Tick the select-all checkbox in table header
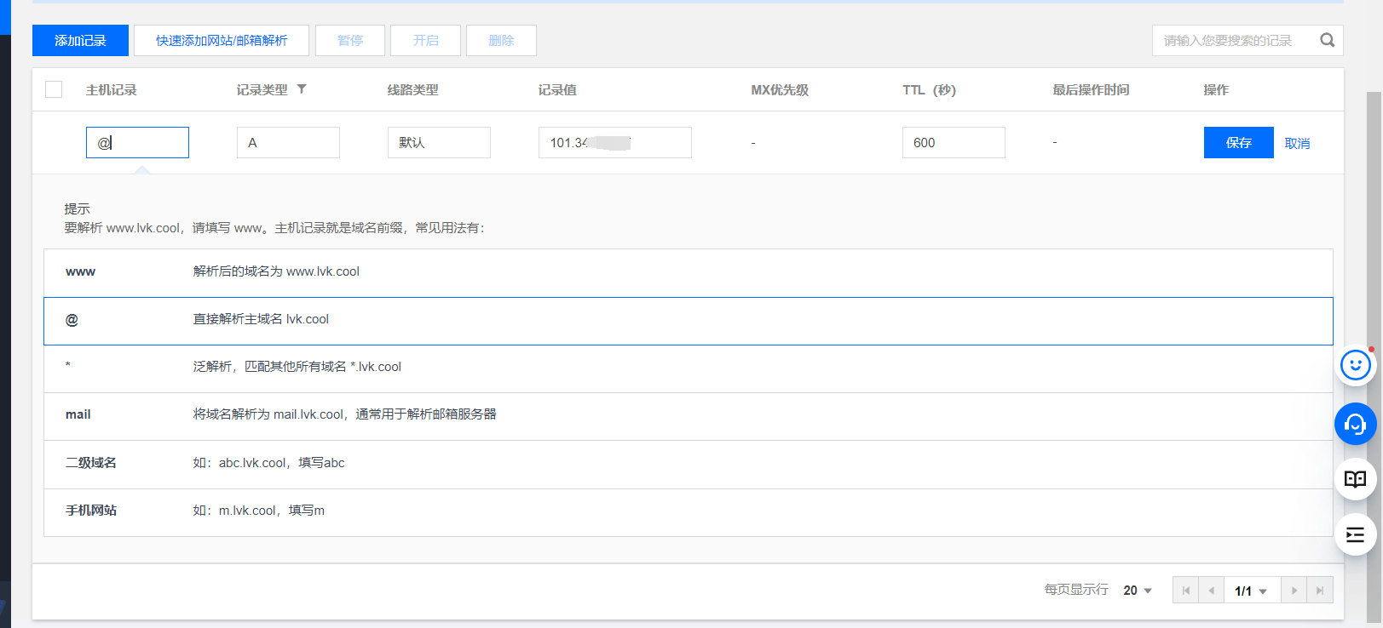The image size is (1383, 628). click(x=54, y=89)
